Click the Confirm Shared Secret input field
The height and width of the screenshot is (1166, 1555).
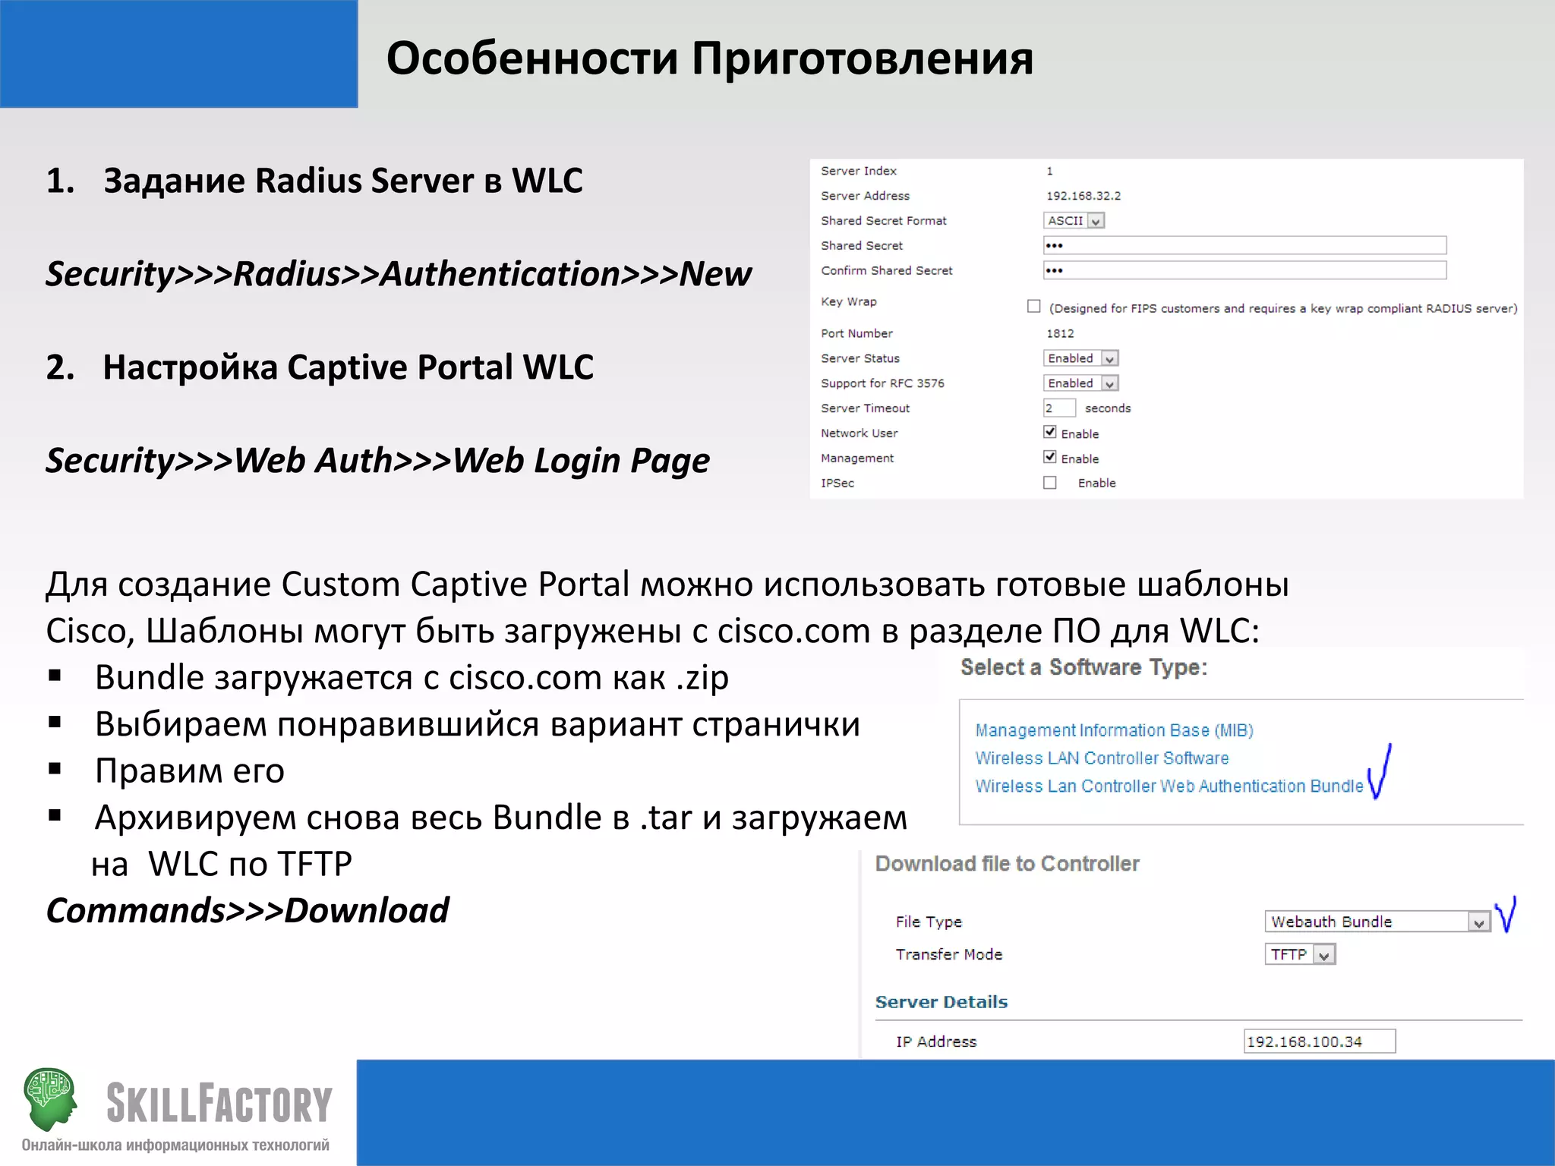click(1244, 270)
